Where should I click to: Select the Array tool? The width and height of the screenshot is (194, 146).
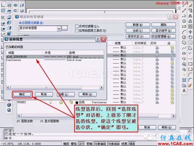click(190, 26)
